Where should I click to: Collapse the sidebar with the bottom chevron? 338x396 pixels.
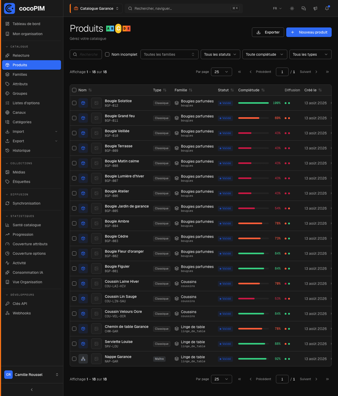(32, 390)
